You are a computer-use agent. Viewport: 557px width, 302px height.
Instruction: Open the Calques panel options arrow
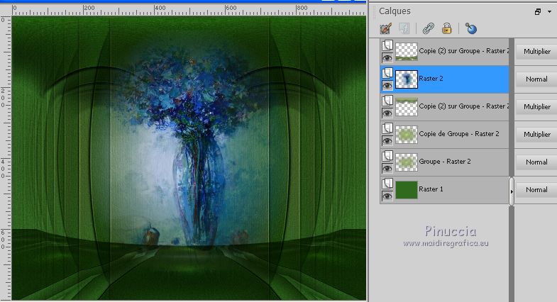pyautogui.click(x=549, y=12)
